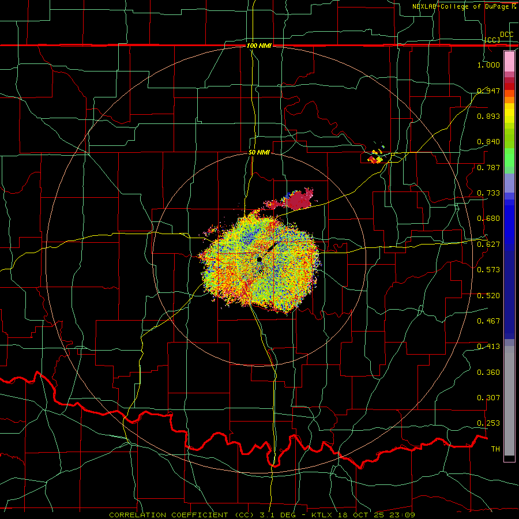
Task: Click the DCC product label
Action: (506, 35)
